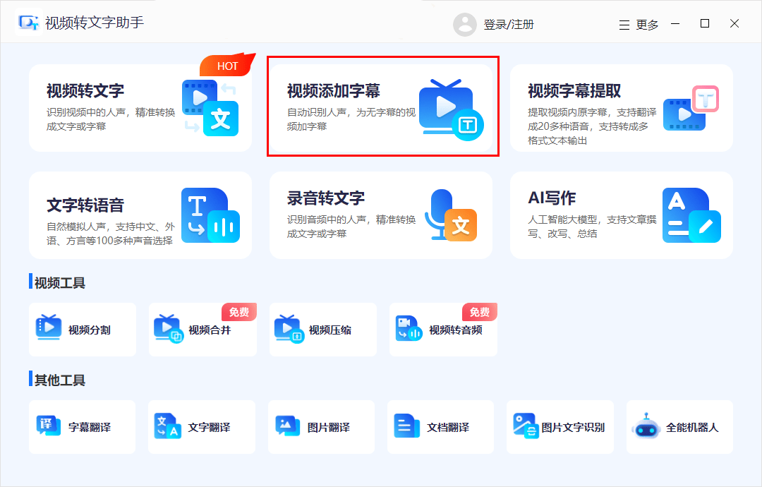
Task: Click the 视频压缩 tool icon
Action: 289,329
